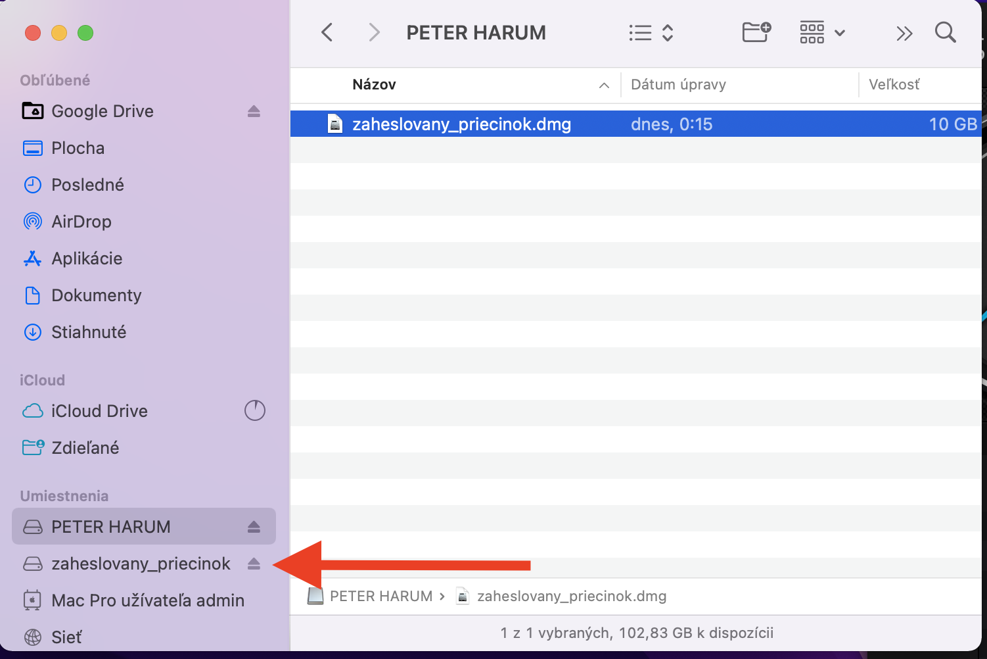Viewport: 987px width, 659px height.
Task: Go back with the left arrow
Action: click(x=327, y=32)
